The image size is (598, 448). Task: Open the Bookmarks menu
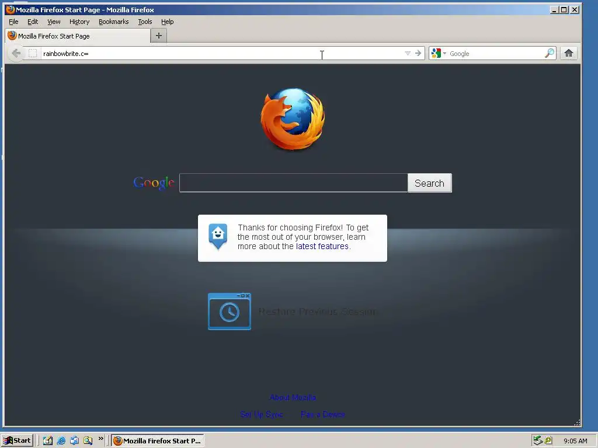point(114,22)
